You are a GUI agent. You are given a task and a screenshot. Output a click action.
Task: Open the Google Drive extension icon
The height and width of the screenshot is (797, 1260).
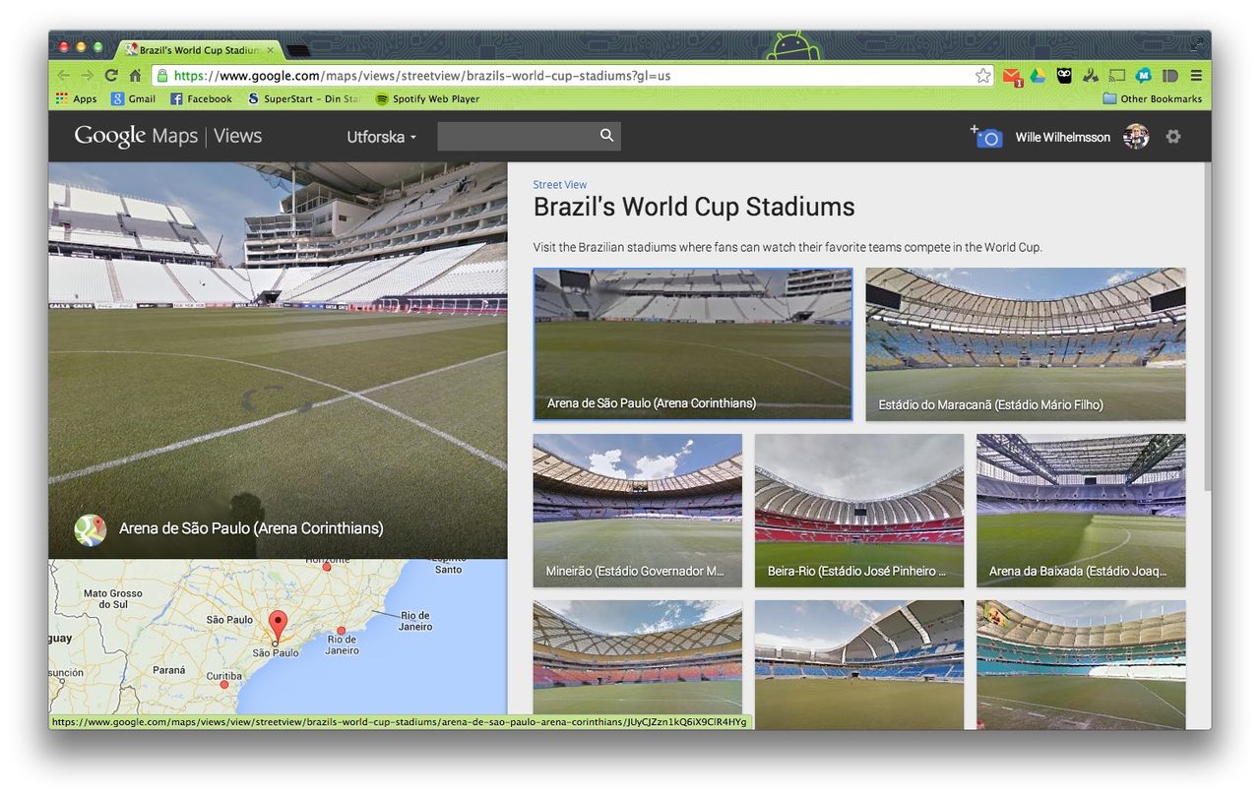click(x=1038, y=76)
